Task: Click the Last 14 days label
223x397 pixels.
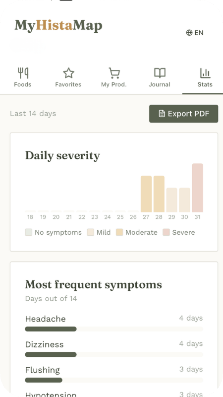Action: coord(33,114)
